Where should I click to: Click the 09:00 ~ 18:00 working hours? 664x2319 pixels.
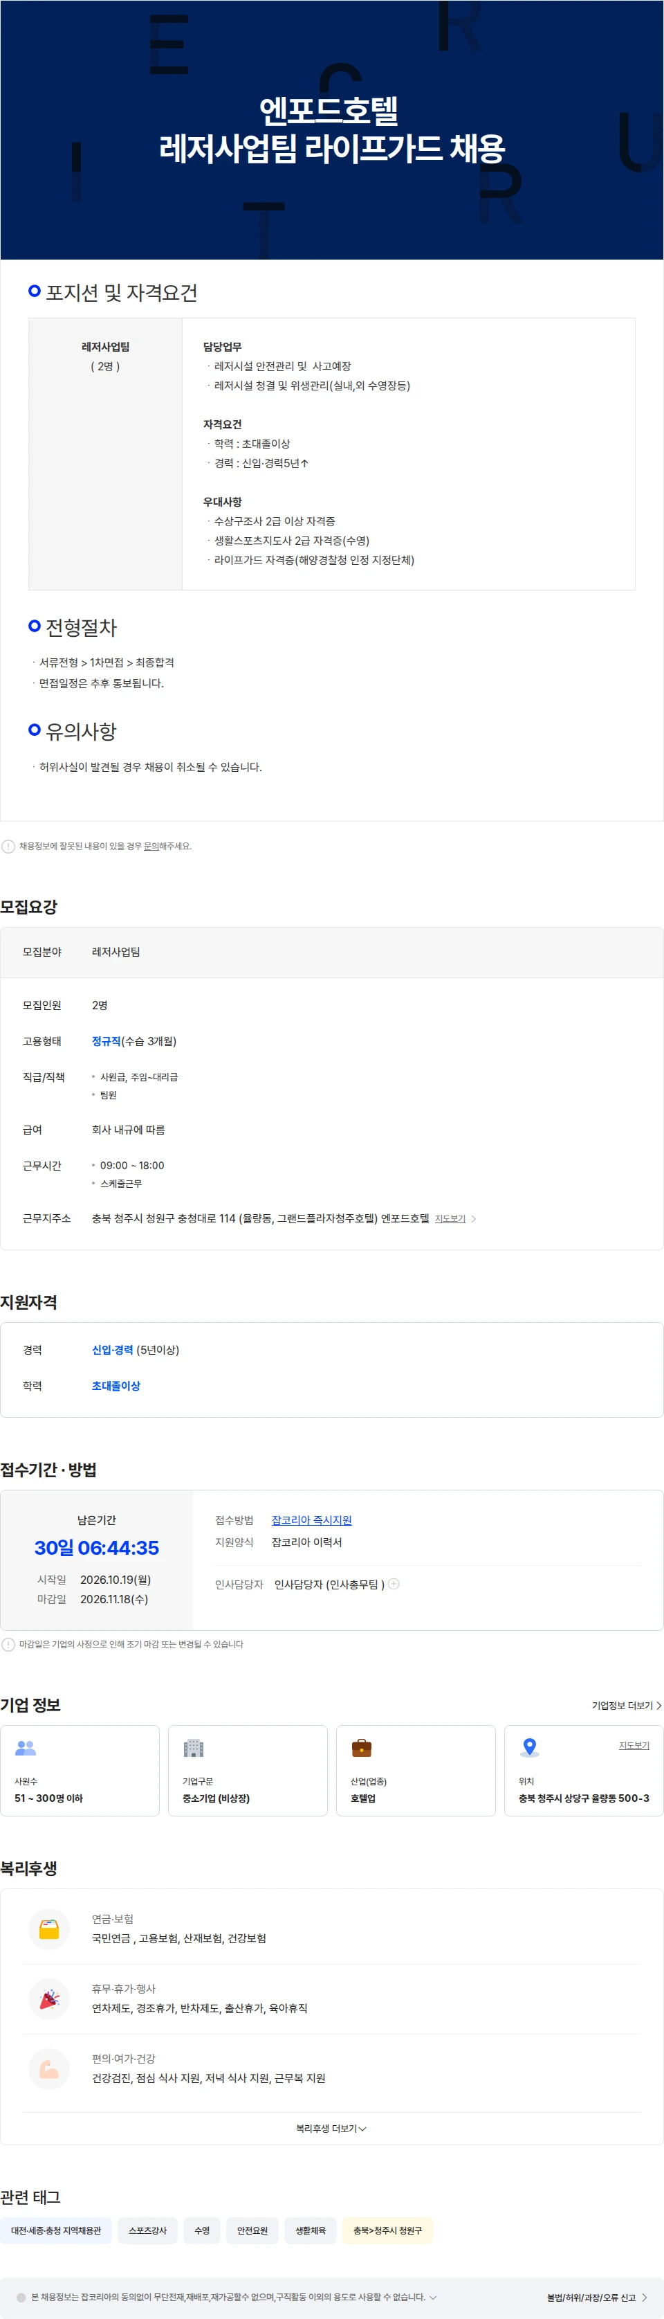coord(132,1166)
